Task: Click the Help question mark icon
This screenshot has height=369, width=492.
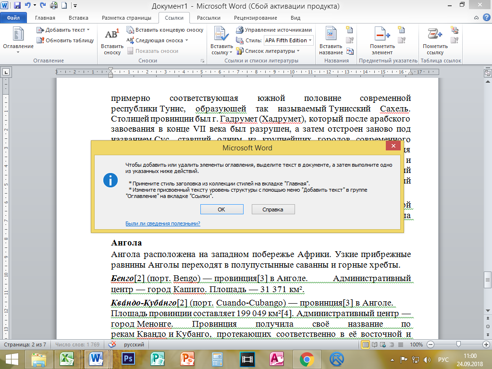Action: tap(487, 18)
